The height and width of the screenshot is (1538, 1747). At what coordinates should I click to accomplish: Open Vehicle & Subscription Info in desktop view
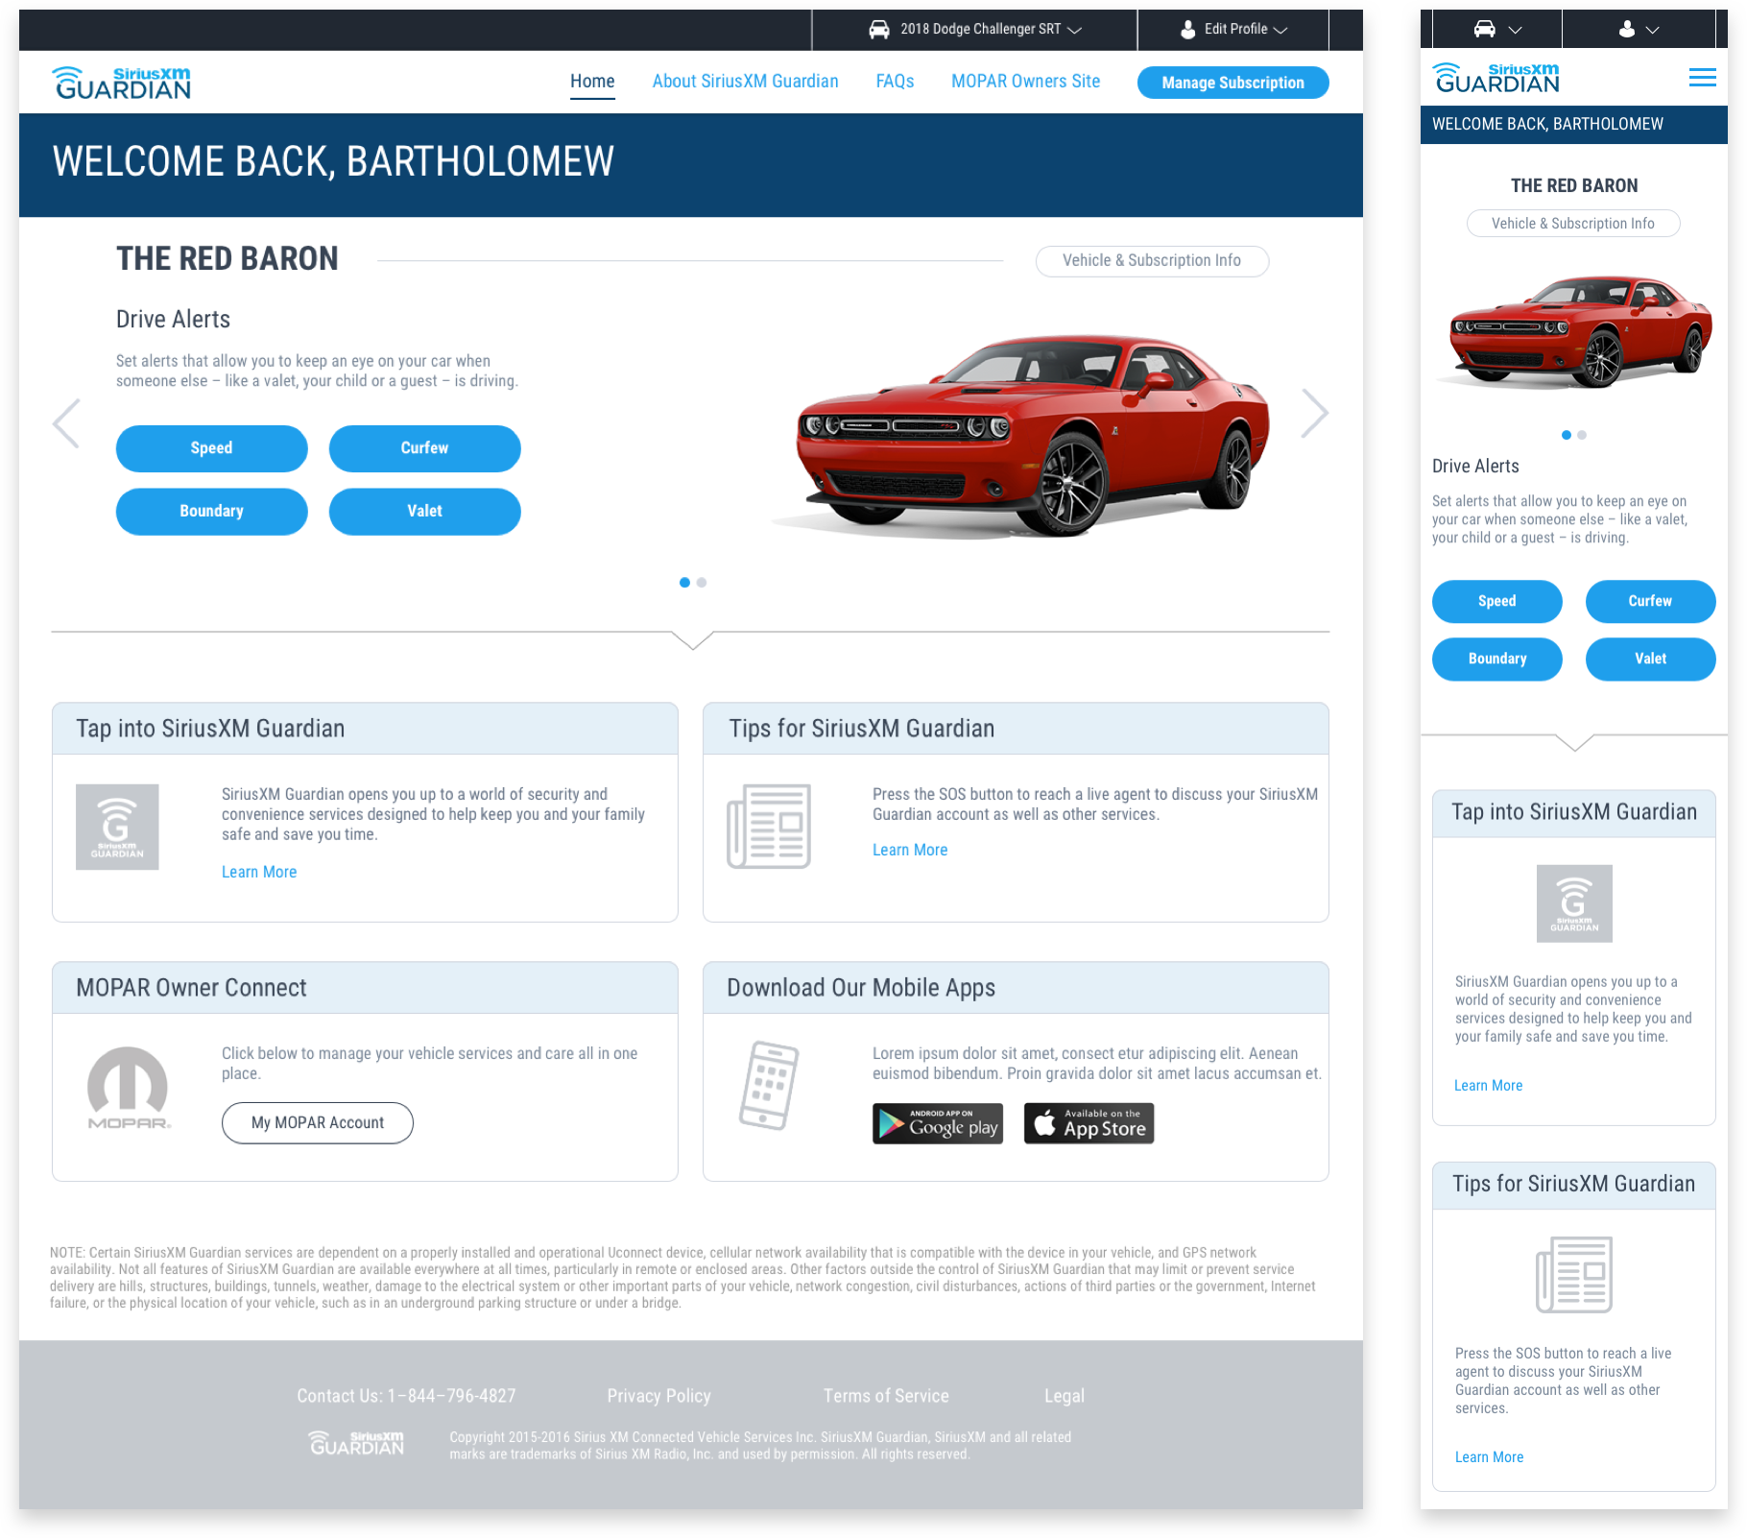pos(1152,261)
